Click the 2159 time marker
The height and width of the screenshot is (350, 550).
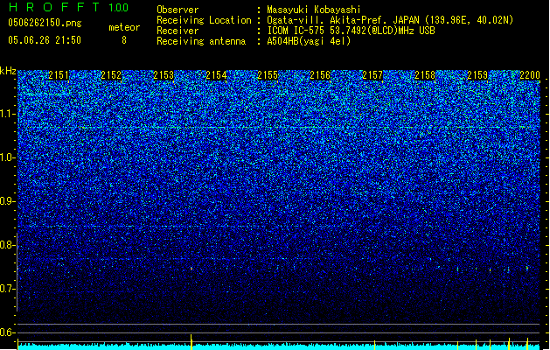click(477, 75)
